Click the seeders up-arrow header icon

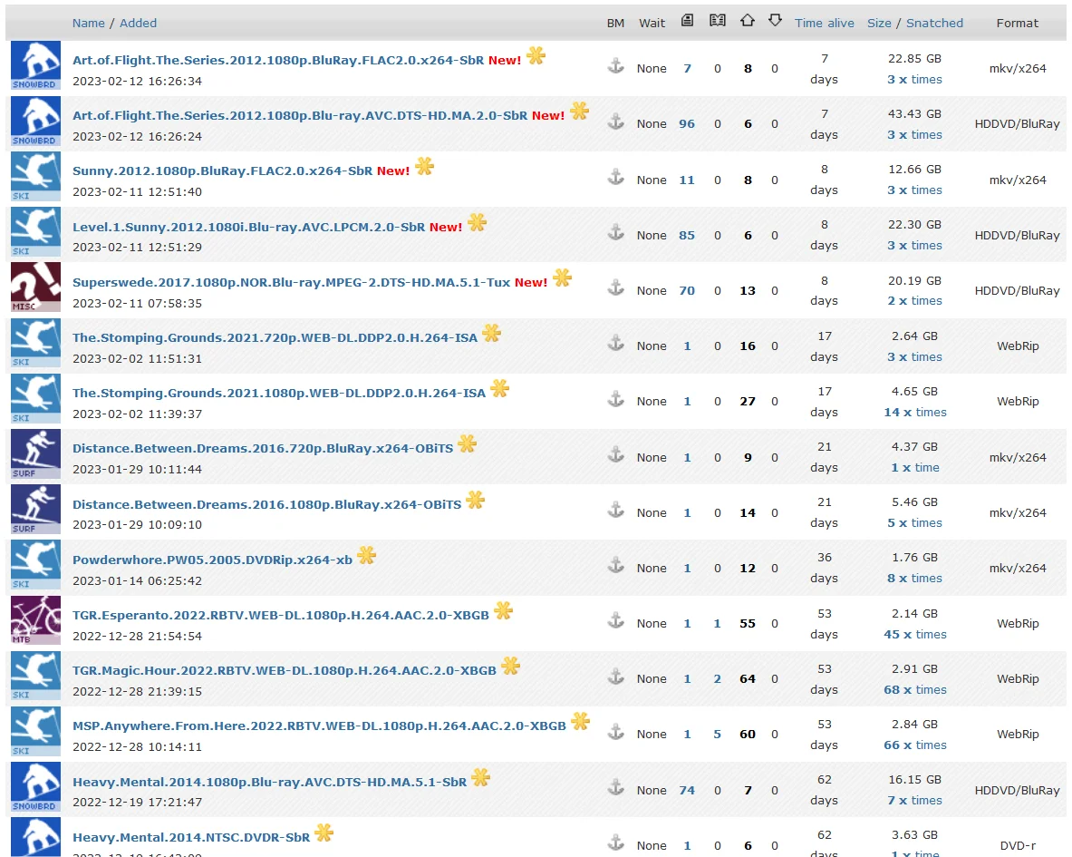click(x=748, y=21)
